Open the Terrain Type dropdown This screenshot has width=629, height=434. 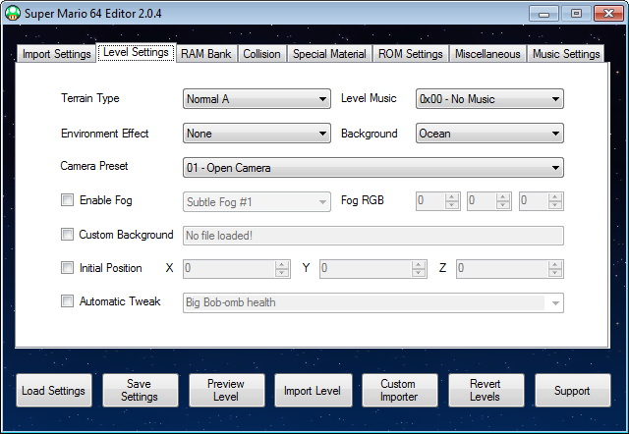(257, 99)
